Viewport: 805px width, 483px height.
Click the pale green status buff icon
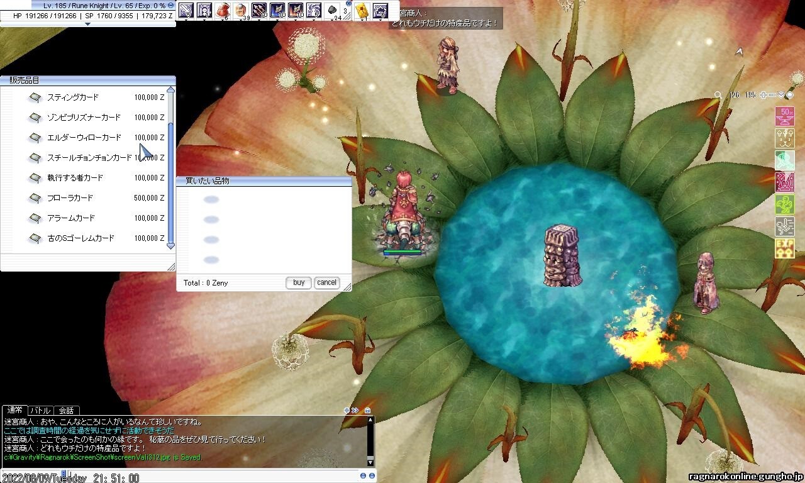pyautogui.click(x=785, y=160)
